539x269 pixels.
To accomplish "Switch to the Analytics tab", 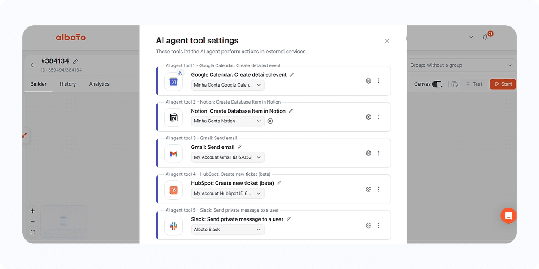I will pos(99,84).
